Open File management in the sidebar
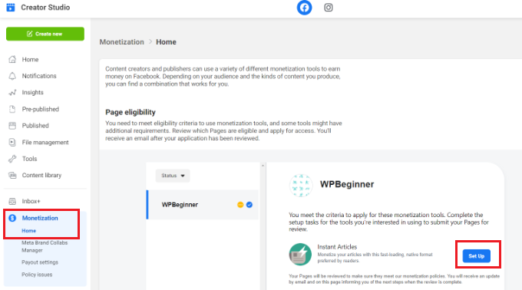Screen dimensions: 522x290 (45, 142)
